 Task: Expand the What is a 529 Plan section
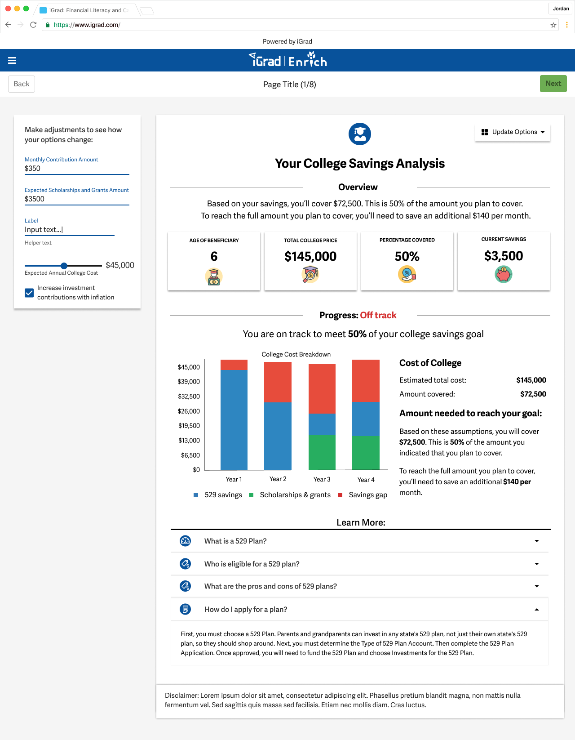click(359, 541)
